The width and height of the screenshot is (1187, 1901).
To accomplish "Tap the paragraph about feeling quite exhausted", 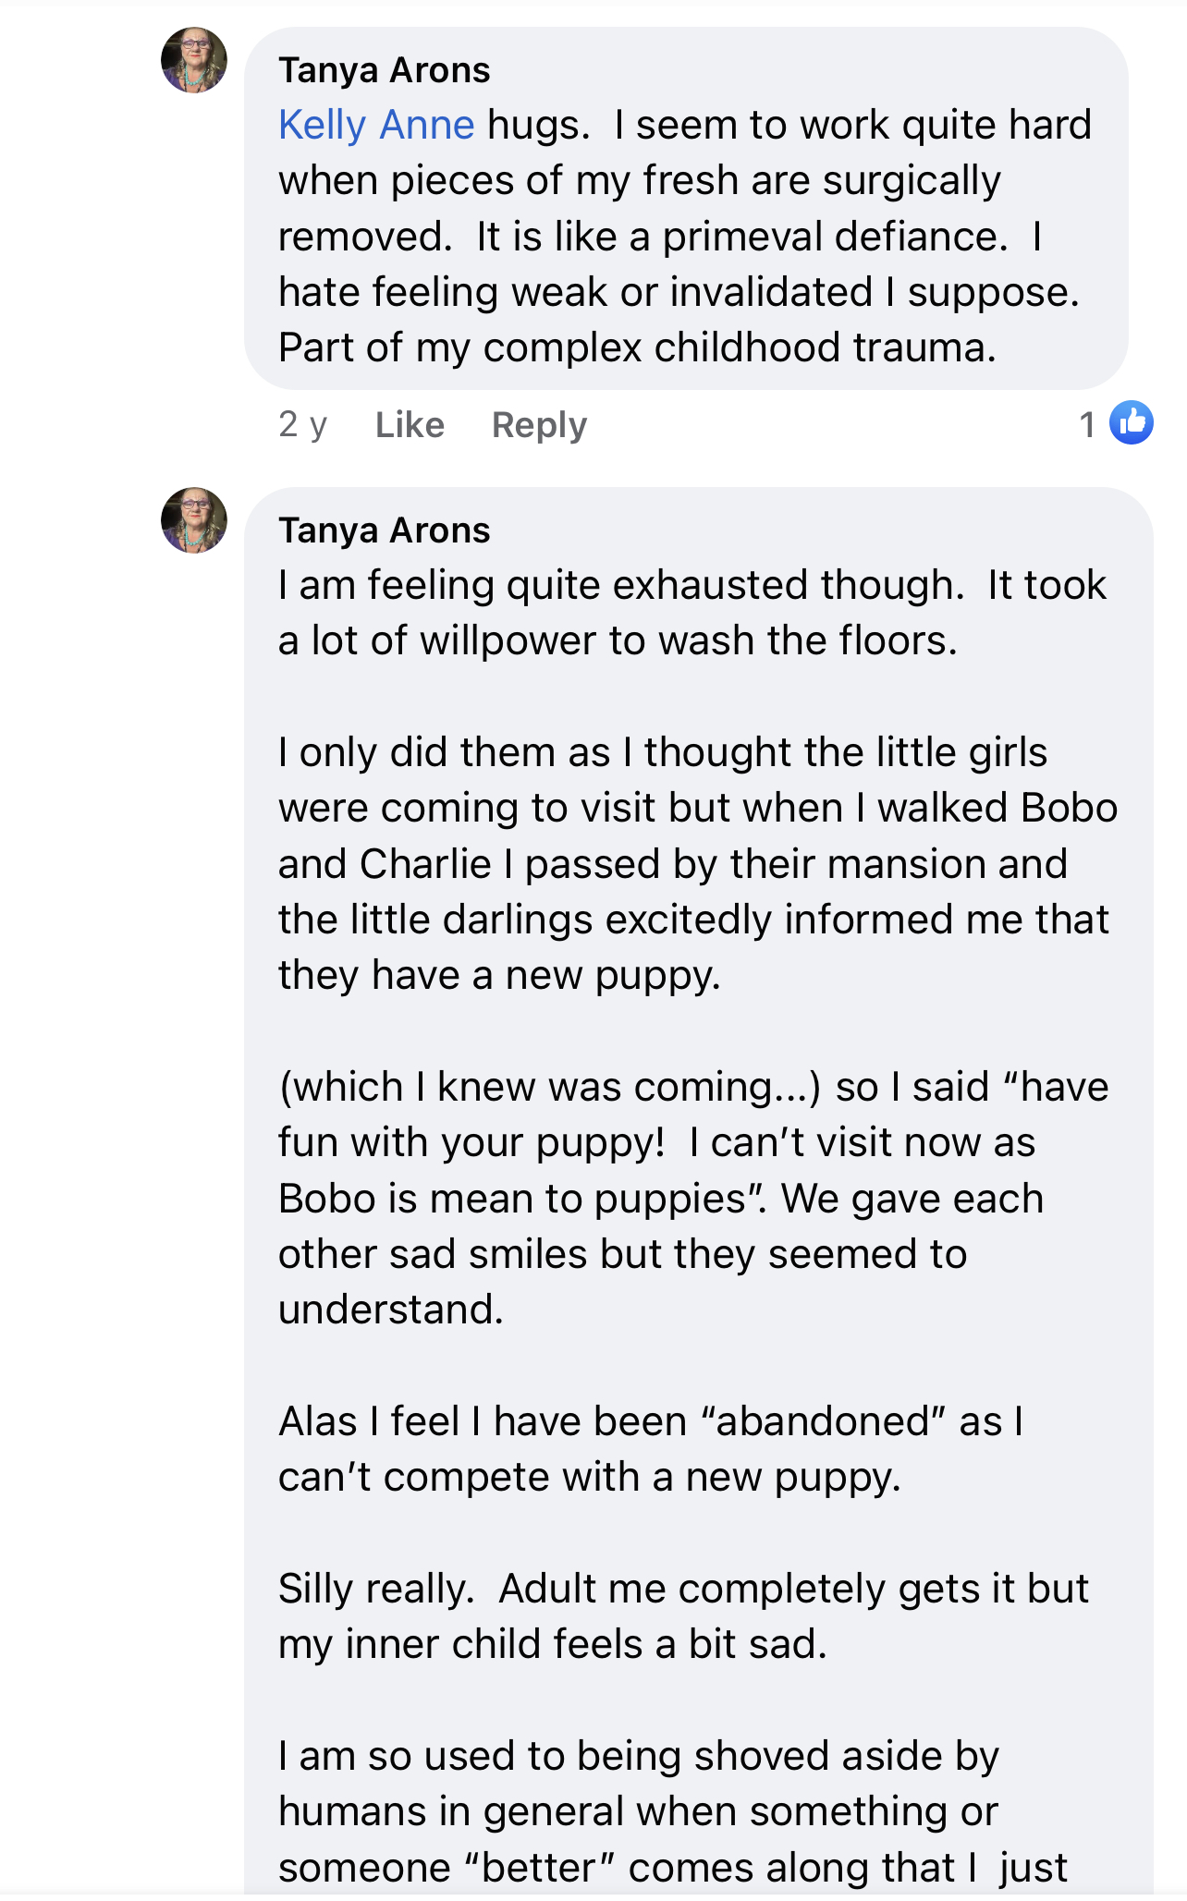I will (692, 613).
